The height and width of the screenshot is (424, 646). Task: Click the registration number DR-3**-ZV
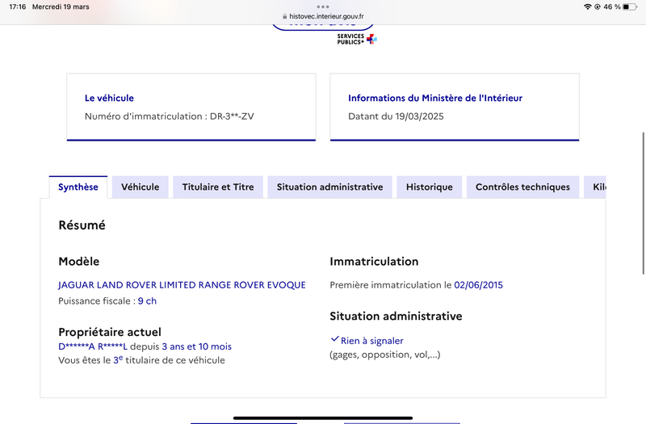pyautogui.click(x=232, y=116)
